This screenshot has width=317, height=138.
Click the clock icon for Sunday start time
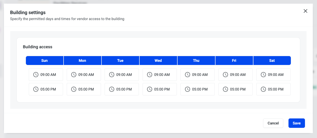pos(36,75)
